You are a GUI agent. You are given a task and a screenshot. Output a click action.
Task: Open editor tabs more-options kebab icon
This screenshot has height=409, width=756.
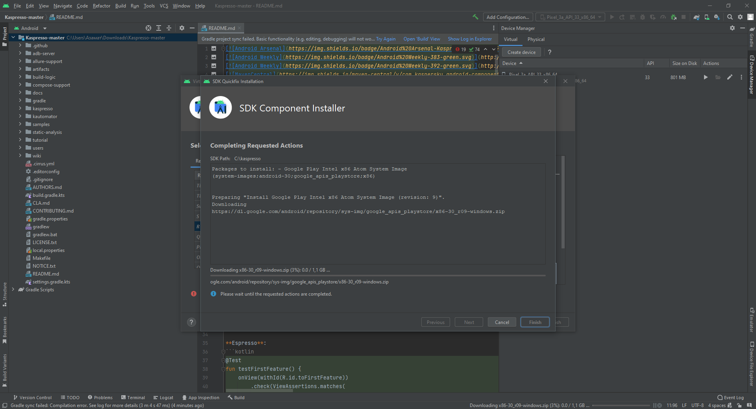pyautogui.click(x=494, y=28)
